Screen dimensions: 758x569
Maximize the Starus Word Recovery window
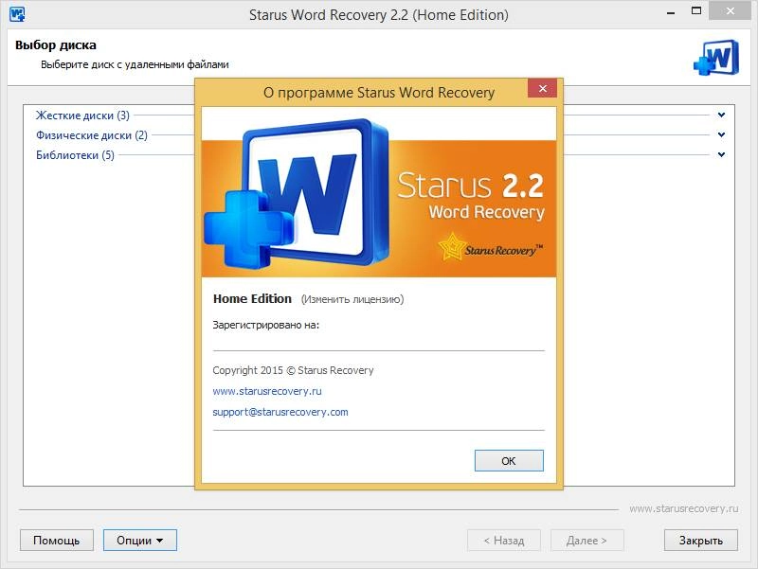coord(696,11)
